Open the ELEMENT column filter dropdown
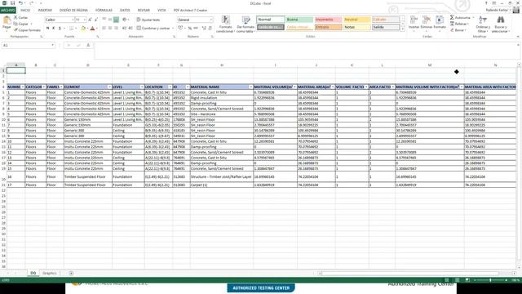This screenshot has width=522, height=294. click(109, 87)
